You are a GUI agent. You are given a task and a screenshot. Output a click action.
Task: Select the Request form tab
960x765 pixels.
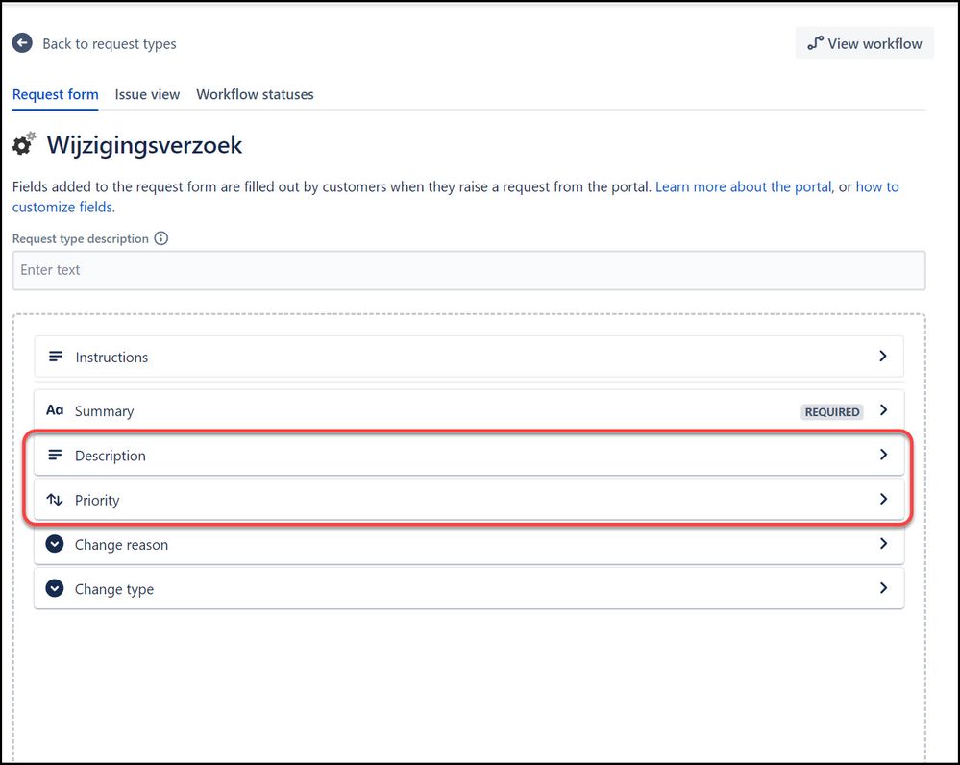coord(55,94)
